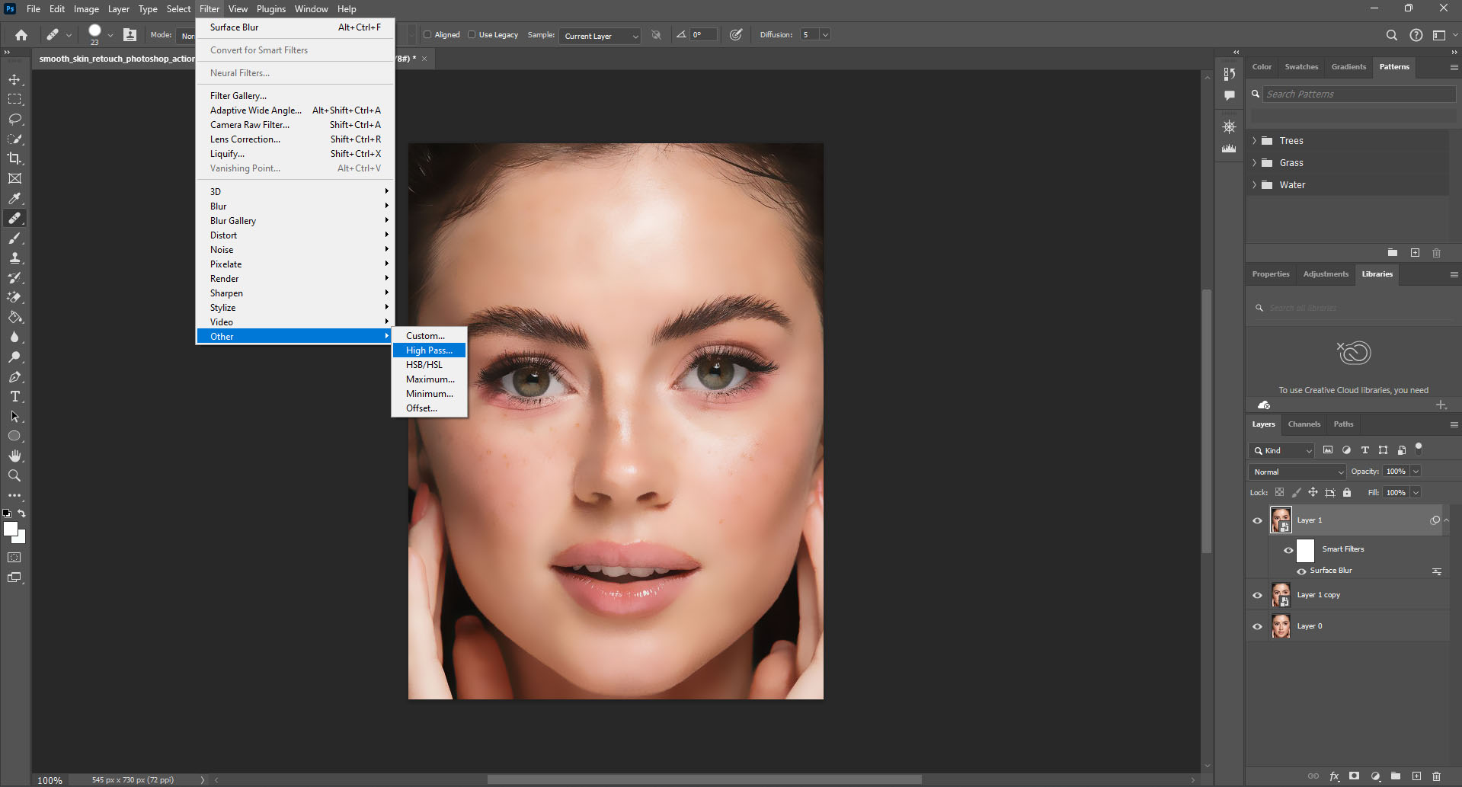Viewport: 1462px width, 787px height.
Task: Open the Opacity dropdown arrow
Action: [x=1416, y=472]
